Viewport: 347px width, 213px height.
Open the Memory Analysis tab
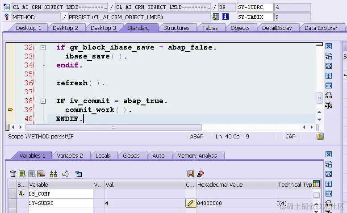pos(197,156)
